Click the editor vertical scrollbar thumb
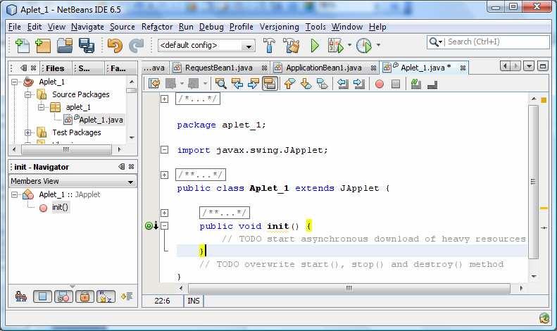557x331 pixels. click(x=533, y=182)
